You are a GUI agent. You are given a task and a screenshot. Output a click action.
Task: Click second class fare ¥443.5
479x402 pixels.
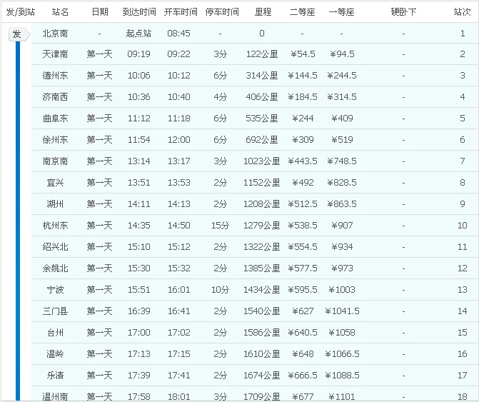(303, 161)
